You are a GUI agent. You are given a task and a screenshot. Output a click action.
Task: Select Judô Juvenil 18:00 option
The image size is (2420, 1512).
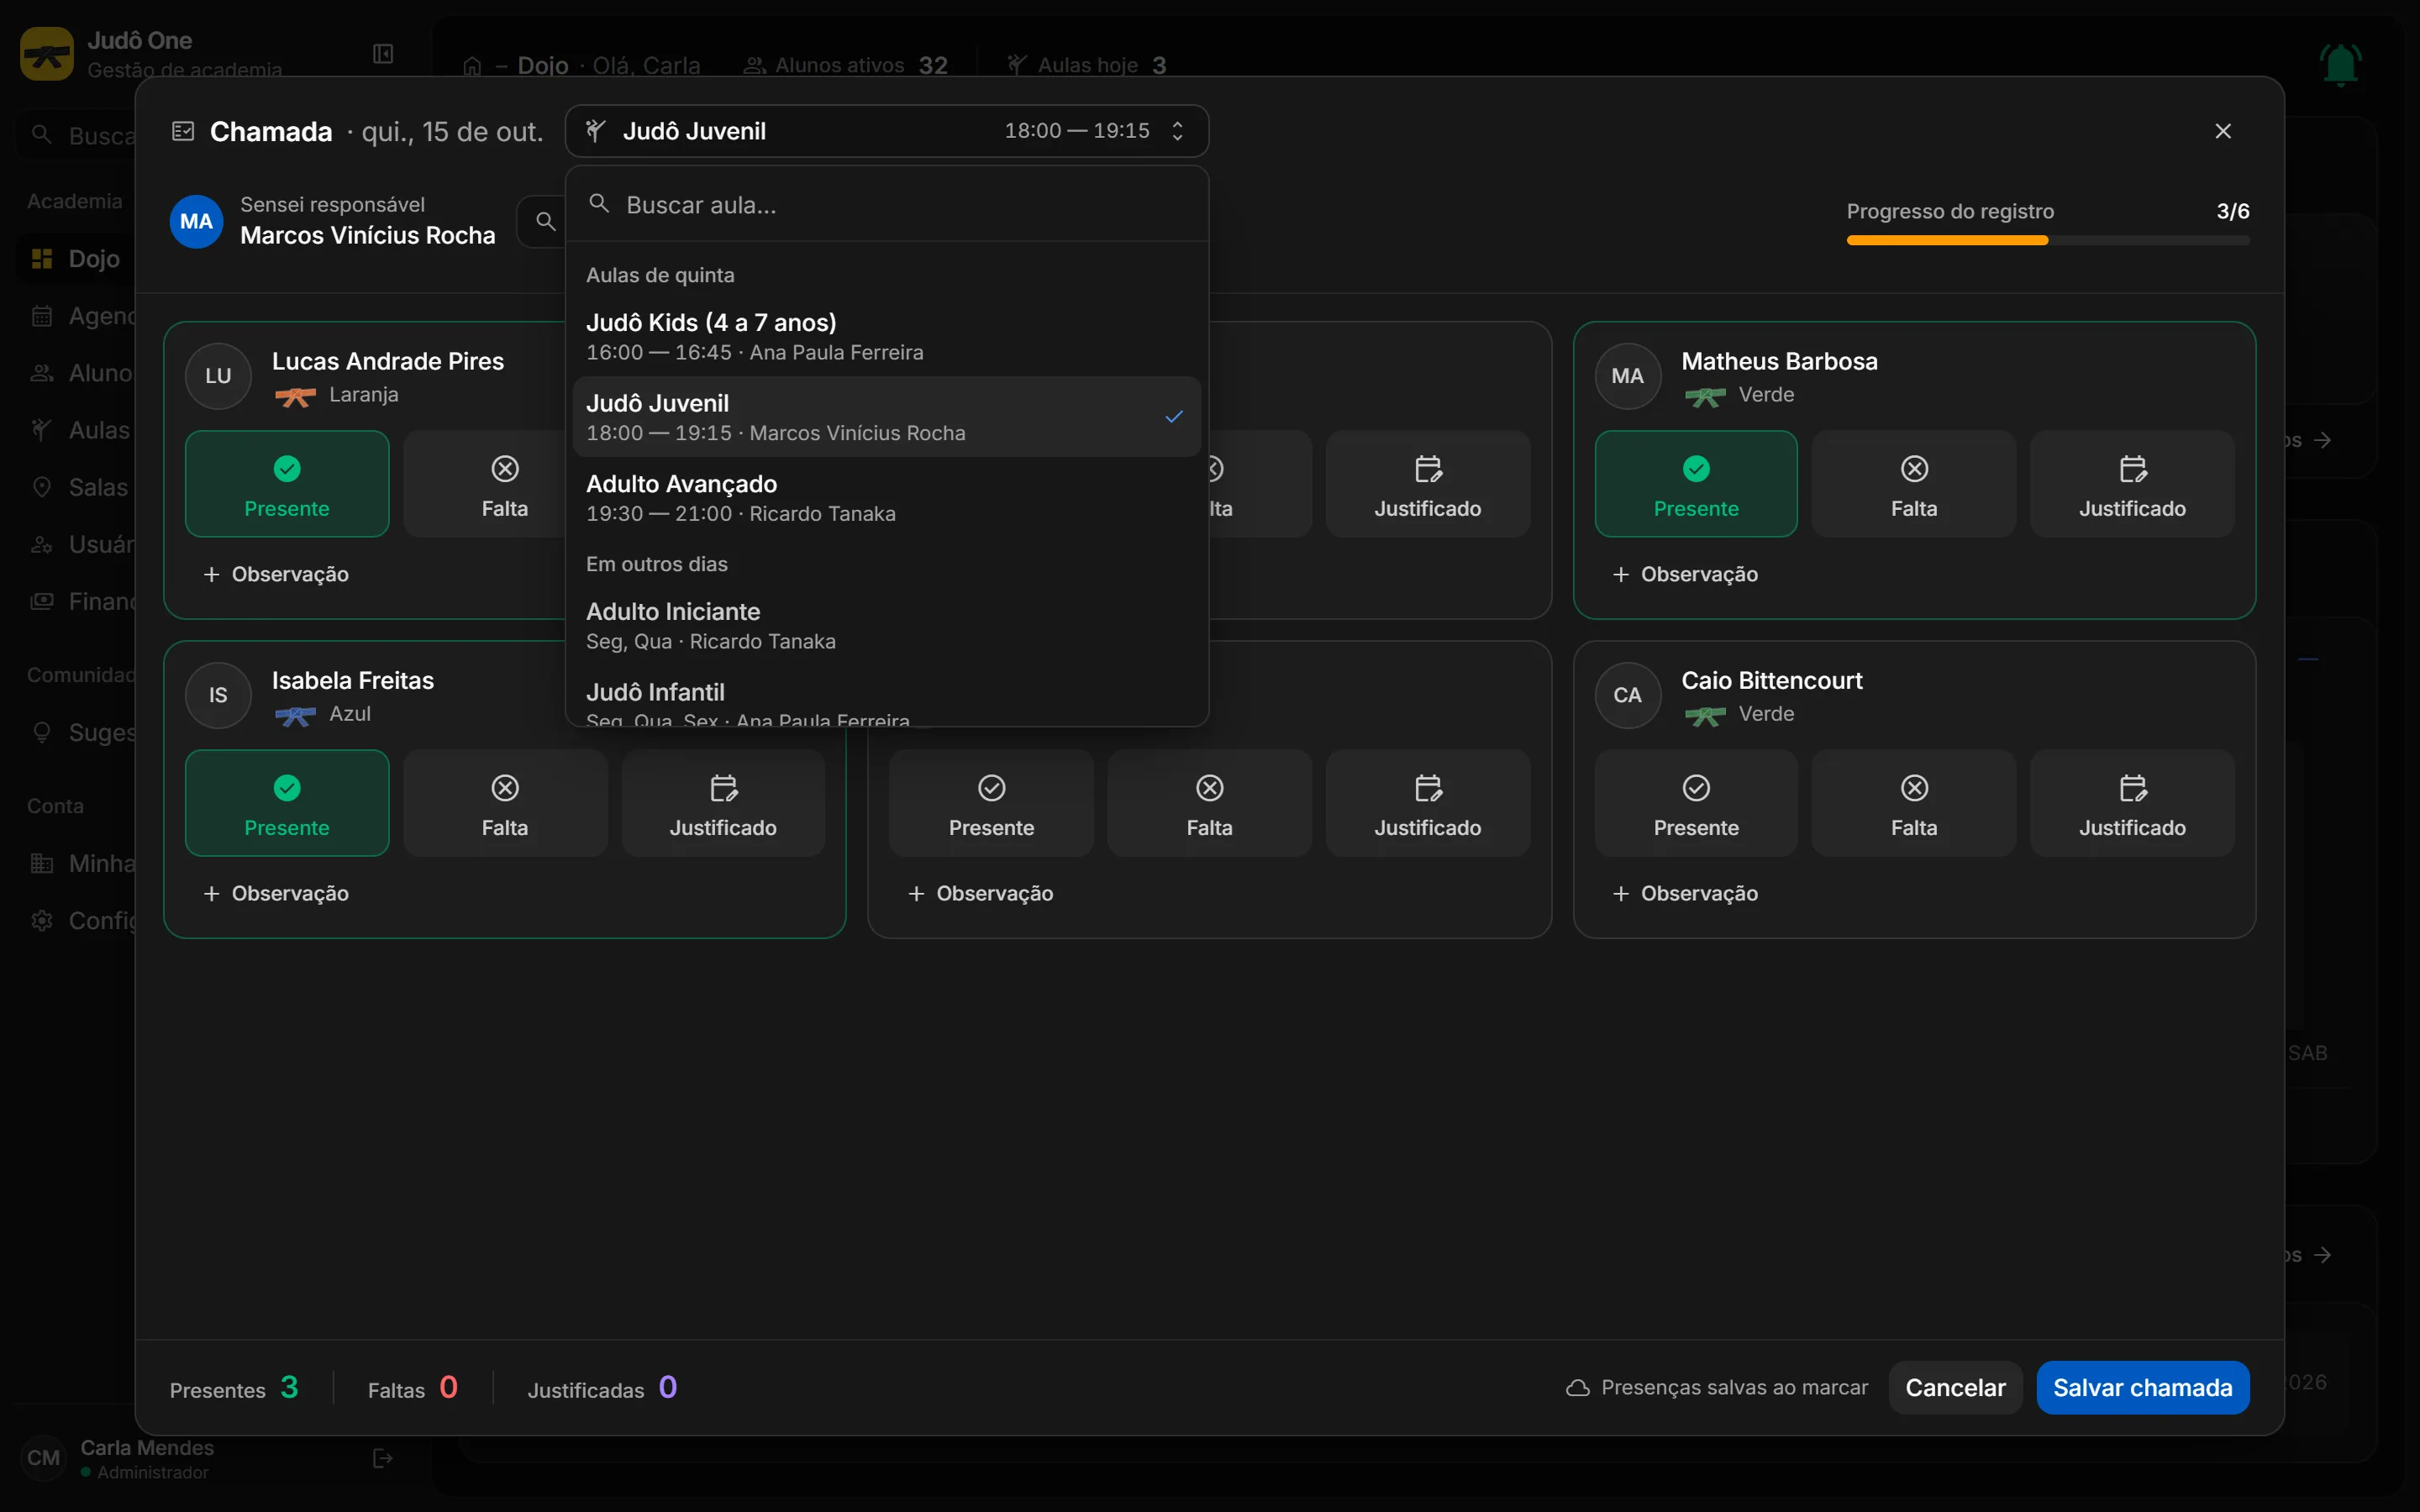pyautogui.click(x=887, y=417)
